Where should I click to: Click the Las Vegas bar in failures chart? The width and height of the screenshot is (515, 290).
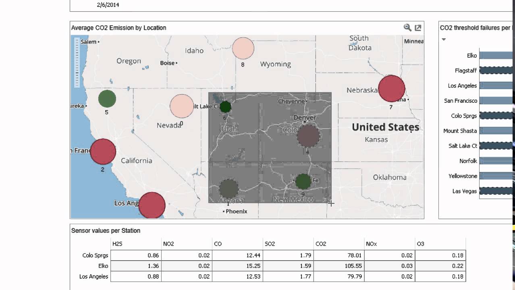pos(496,191)
